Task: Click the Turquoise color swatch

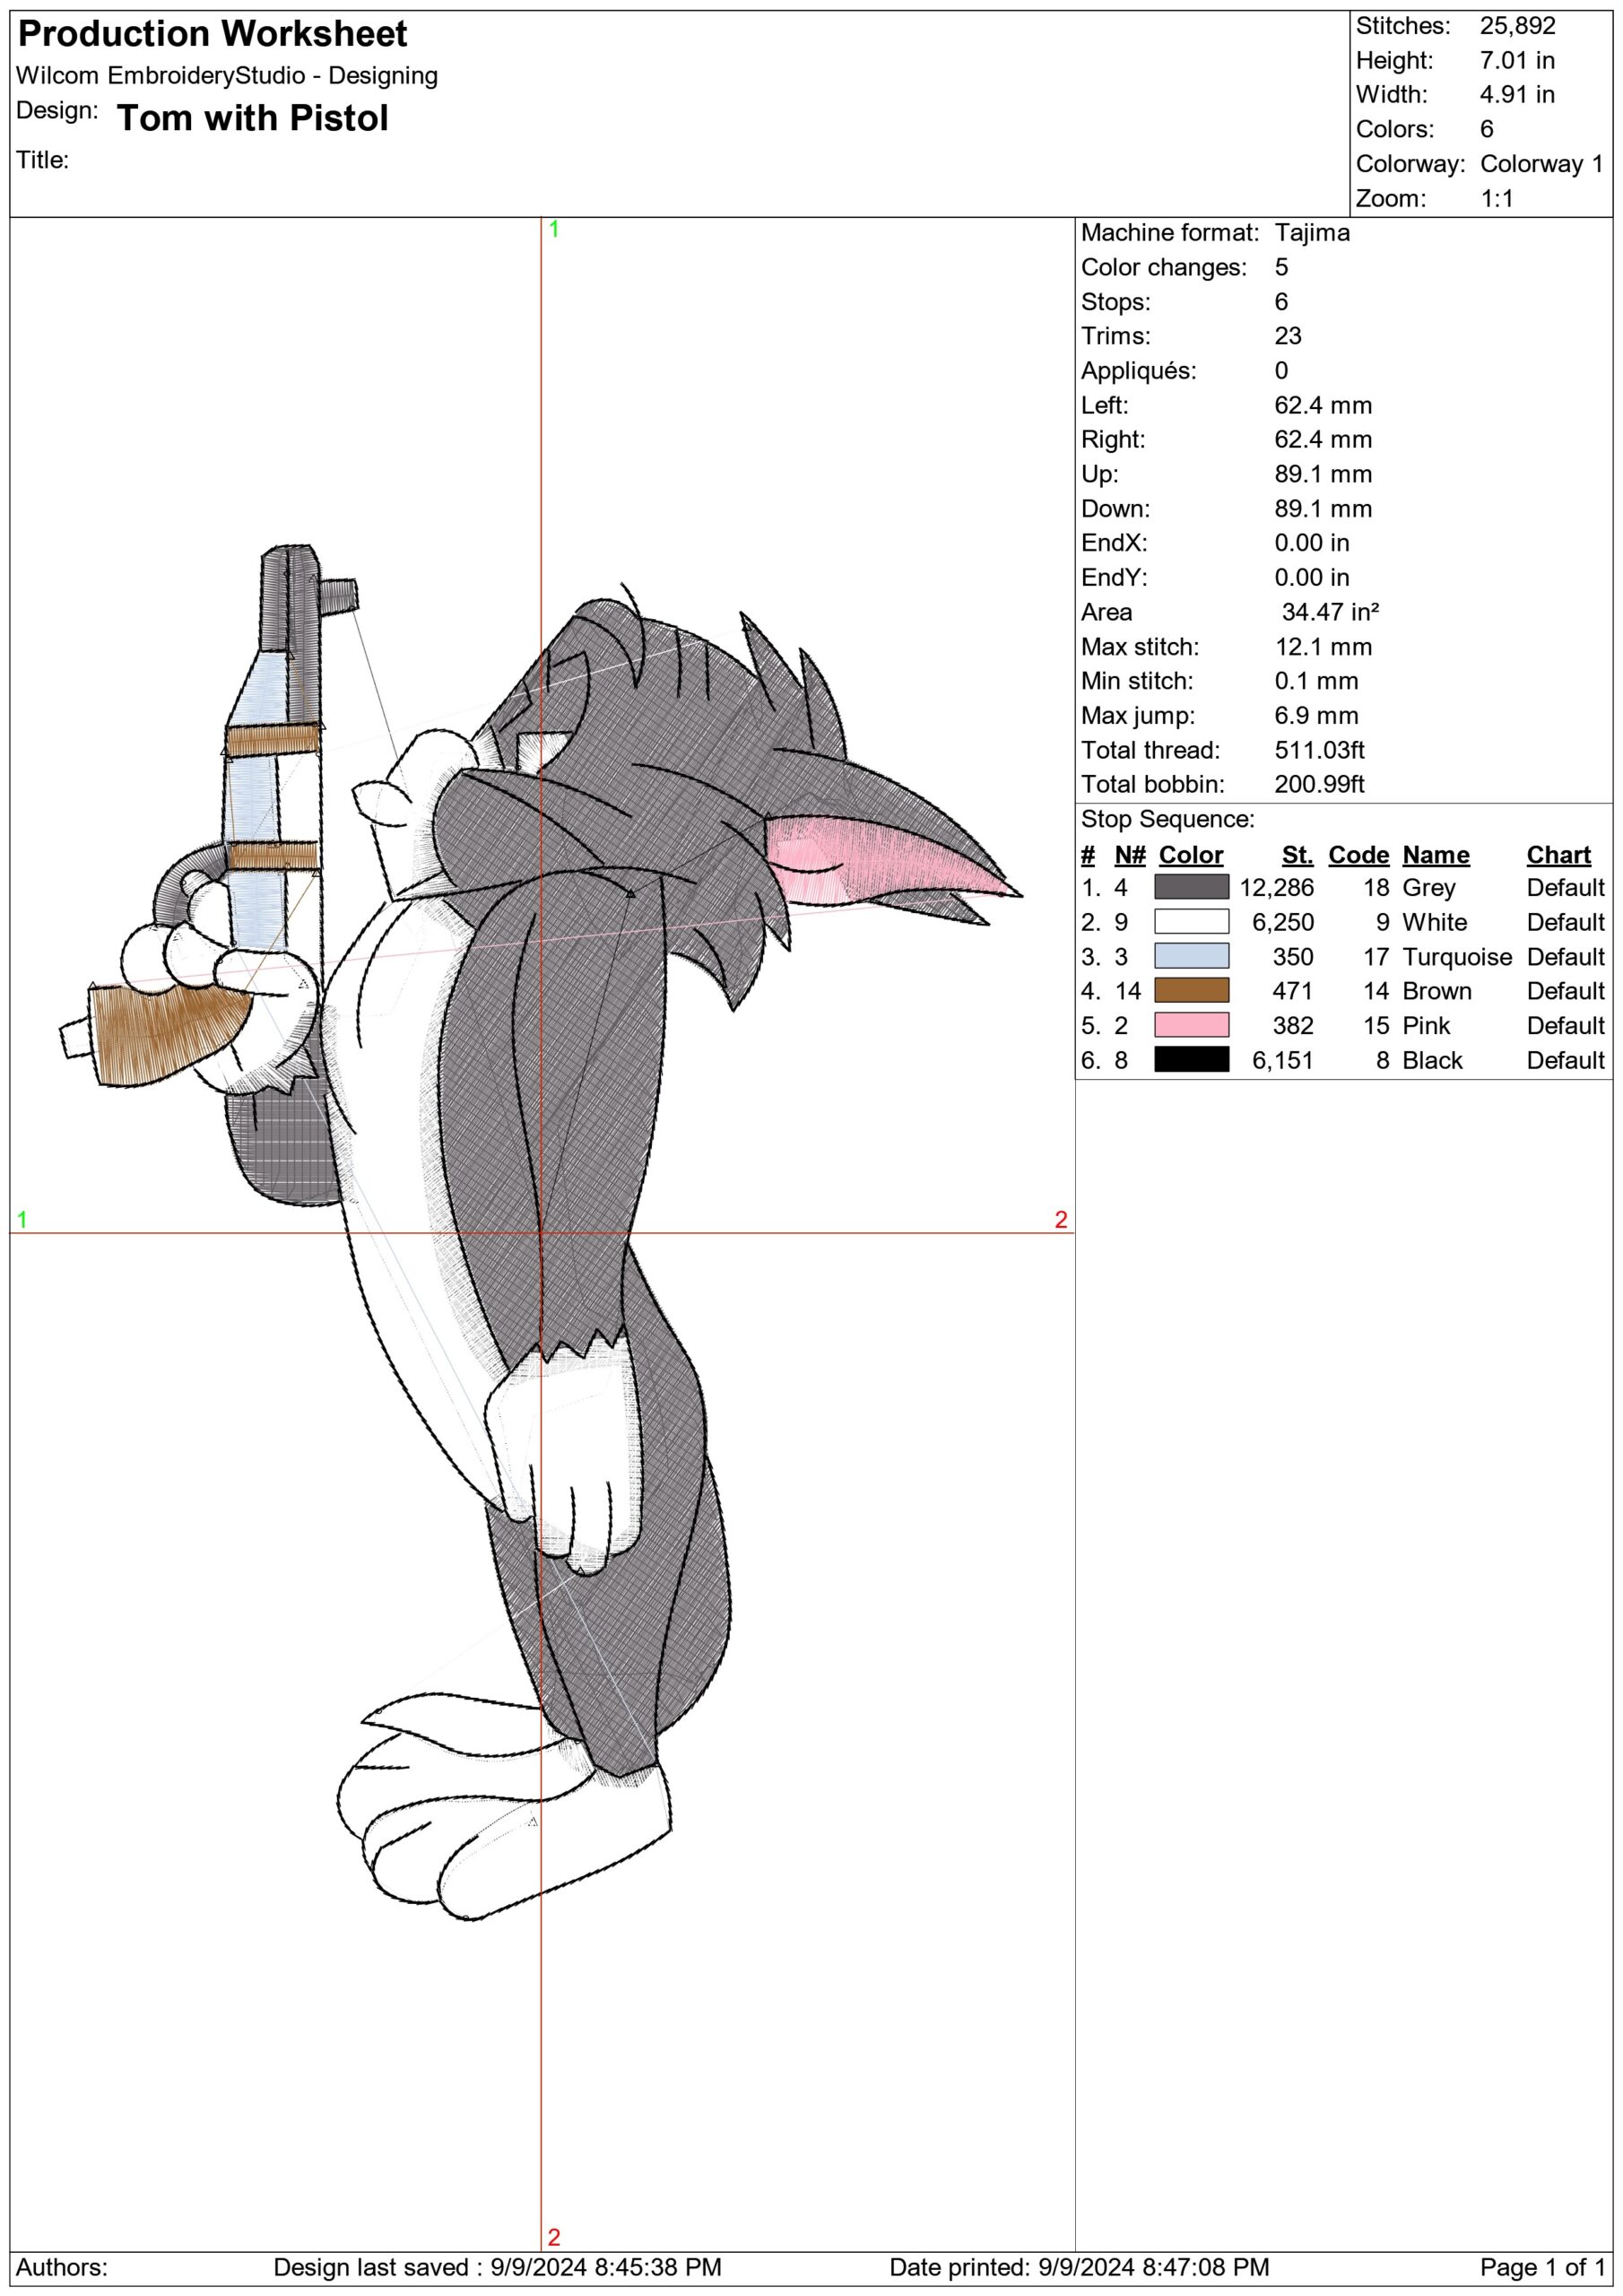Action: 1191,956
